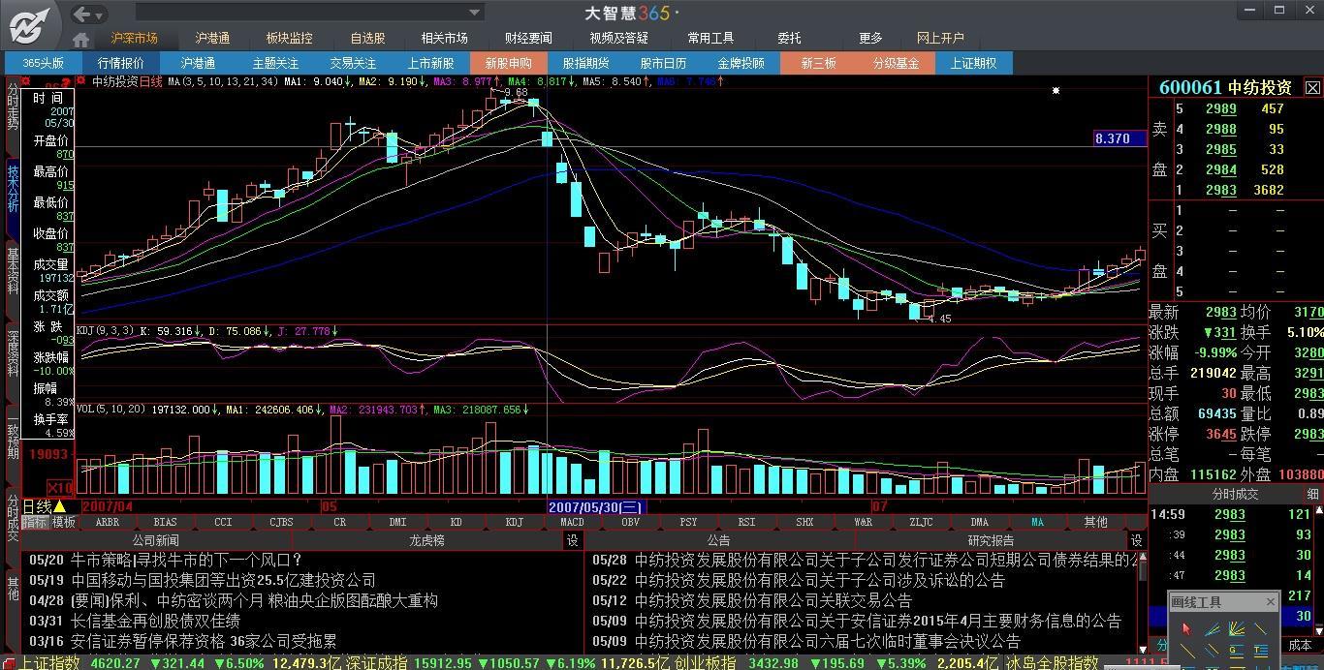Screen dimensions: 1324x670
Task: Switch to the 行情报价 tab
Action: click(x=120, y=63)
